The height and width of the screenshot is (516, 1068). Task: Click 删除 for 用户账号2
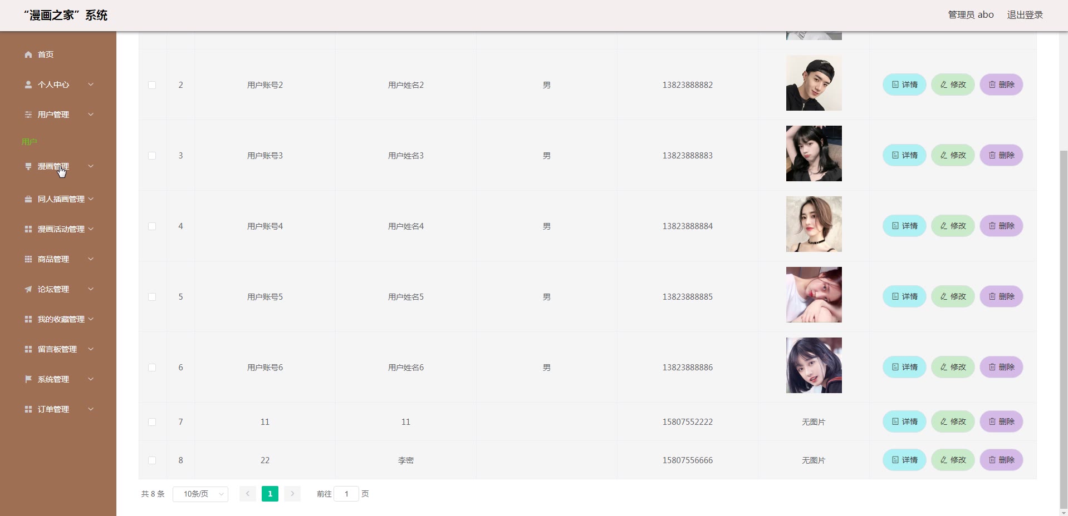coord(1001,85)
